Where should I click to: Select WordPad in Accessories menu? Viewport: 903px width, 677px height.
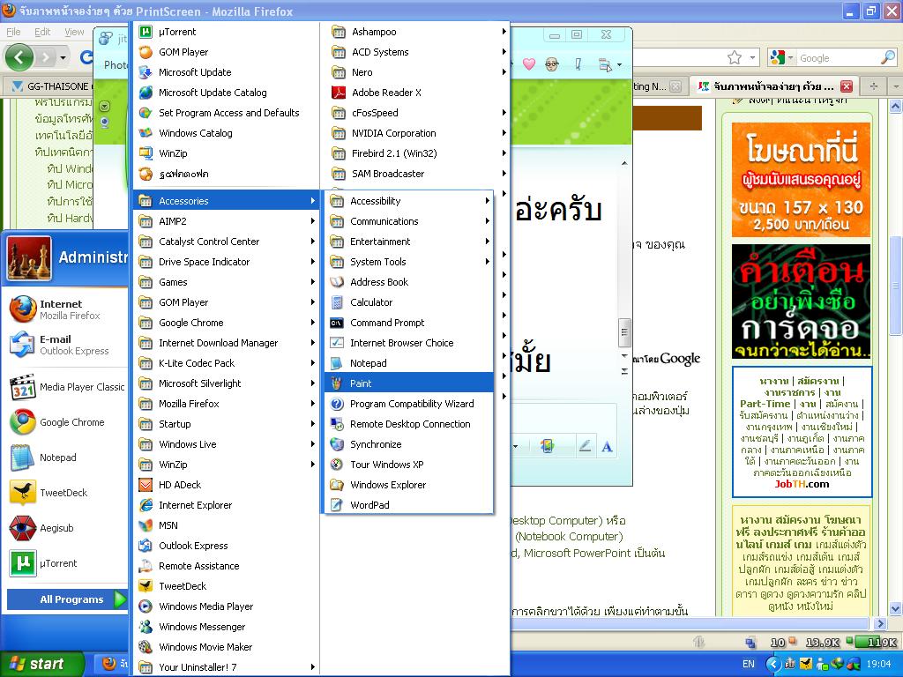click(409, 505)
